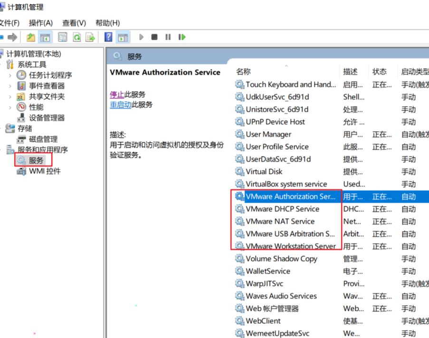The width and height of the screenshot is (429, 338).
Task: Select the 事件查看器 icon
Action: click(21, 86)
